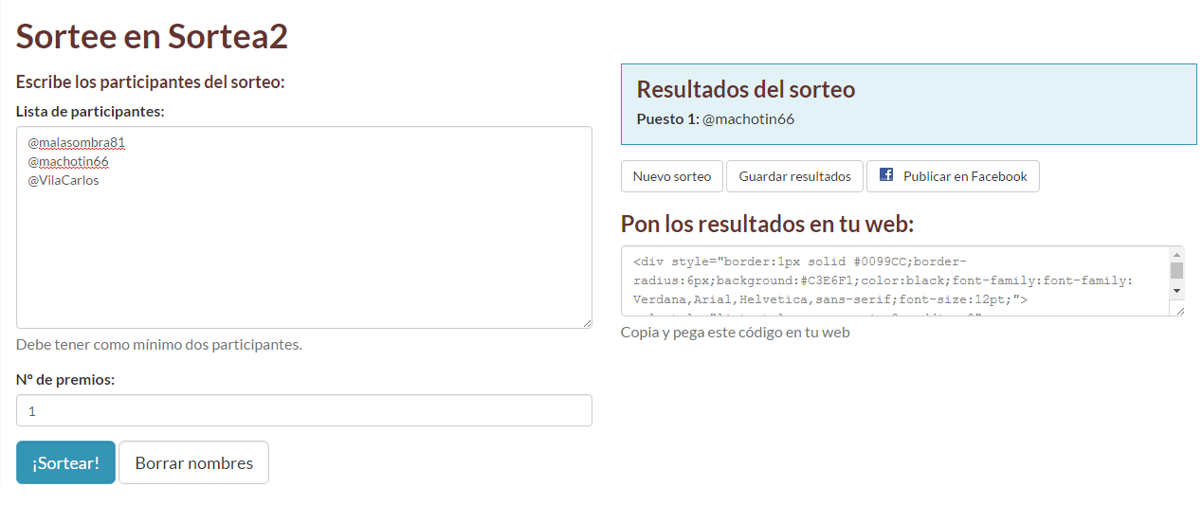Click 'Pon los resultados en tu web' heading
This screenshot has width=1202, height=506.
coord(767,224)
